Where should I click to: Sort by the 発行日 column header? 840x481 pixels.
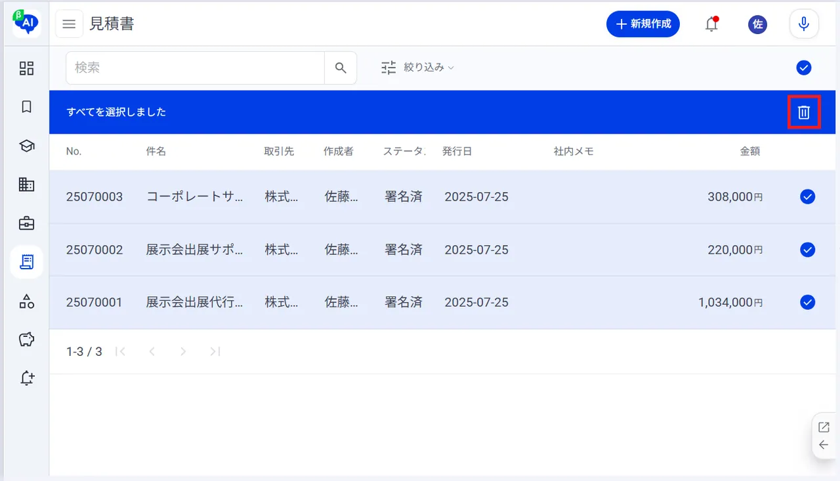[x=457, y=151]
